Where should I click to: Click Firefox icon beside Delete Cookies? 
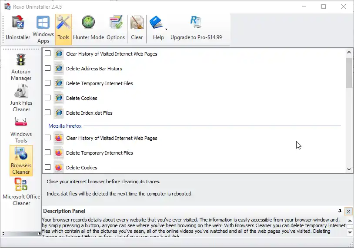[59, 167]
